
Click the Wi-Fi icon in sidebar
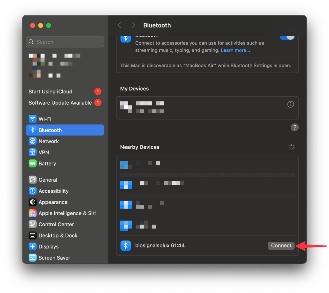[x=32, y=119]
